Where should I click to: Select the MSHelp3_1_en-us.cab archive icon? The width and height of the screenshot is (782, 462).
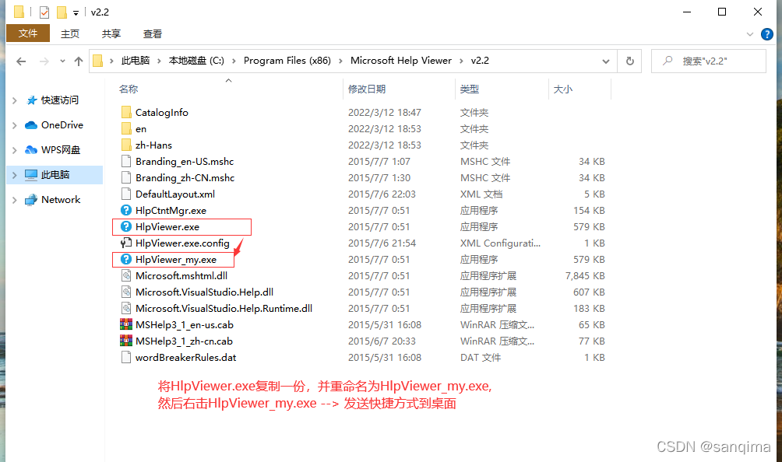pyautogui.click(x=126, y=324)
